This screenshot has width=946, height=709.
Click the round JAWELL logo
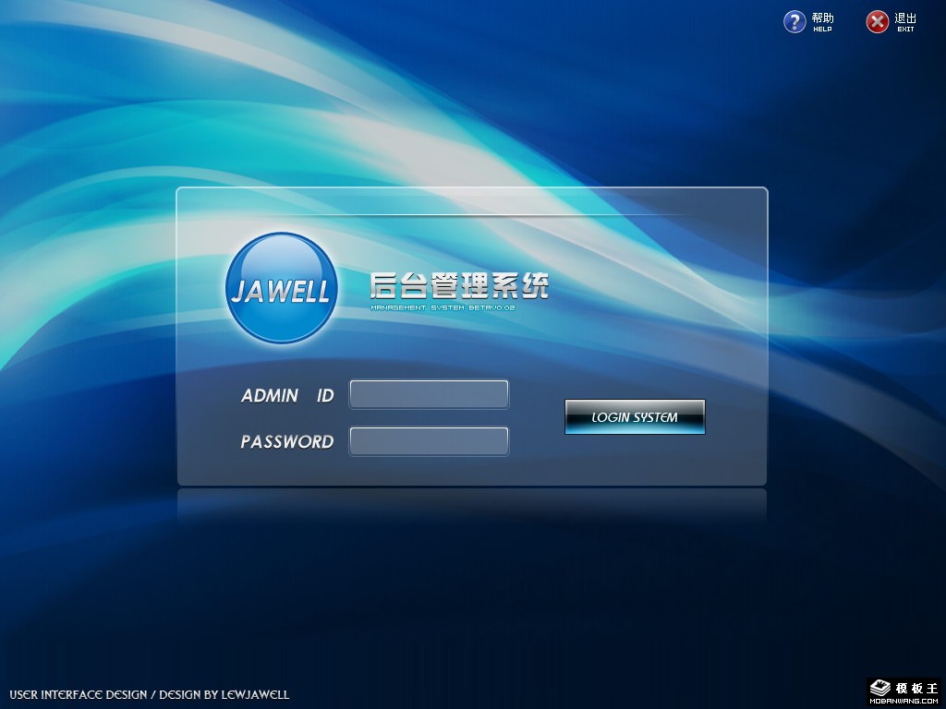tap(282, 288)
